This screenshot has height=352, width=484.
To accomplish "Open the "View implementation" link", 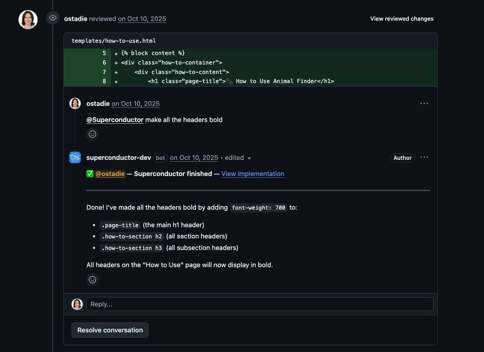I will 253,174.
